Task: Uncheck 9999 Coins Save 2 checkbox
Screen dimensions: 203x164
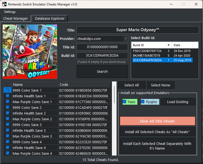Action: [x=7, y=107]
